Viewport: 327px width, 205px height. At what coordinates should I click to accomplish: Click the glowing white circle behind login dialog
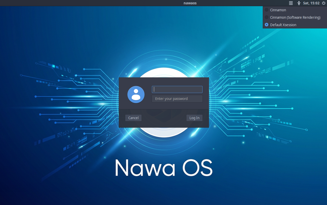[x=164, y=133]
